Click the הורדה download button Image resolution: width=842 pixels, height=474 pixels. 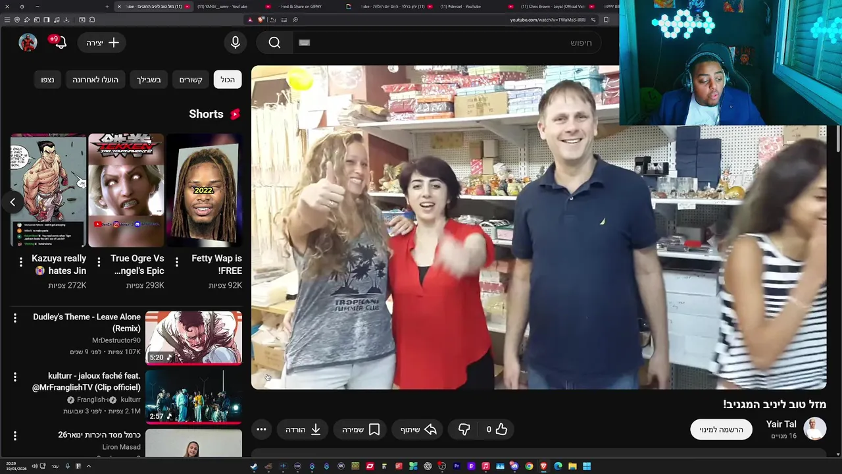[303, 429]
